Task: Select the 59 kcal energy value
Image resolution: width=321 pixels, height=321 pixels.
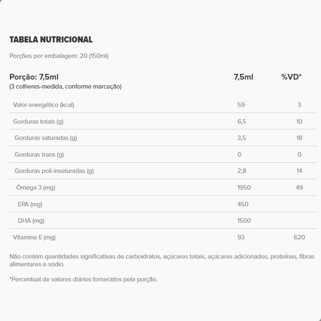Action: click(x=241, y=105)
